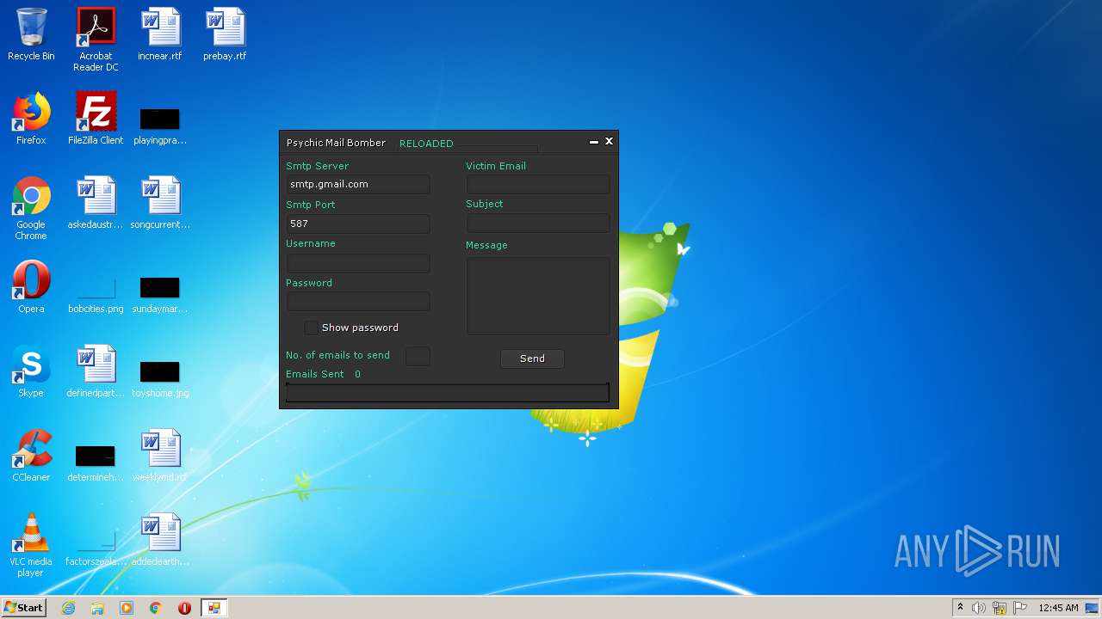Open Internet Explorer from taskbar
The image size is (1102, 619).
68,608
